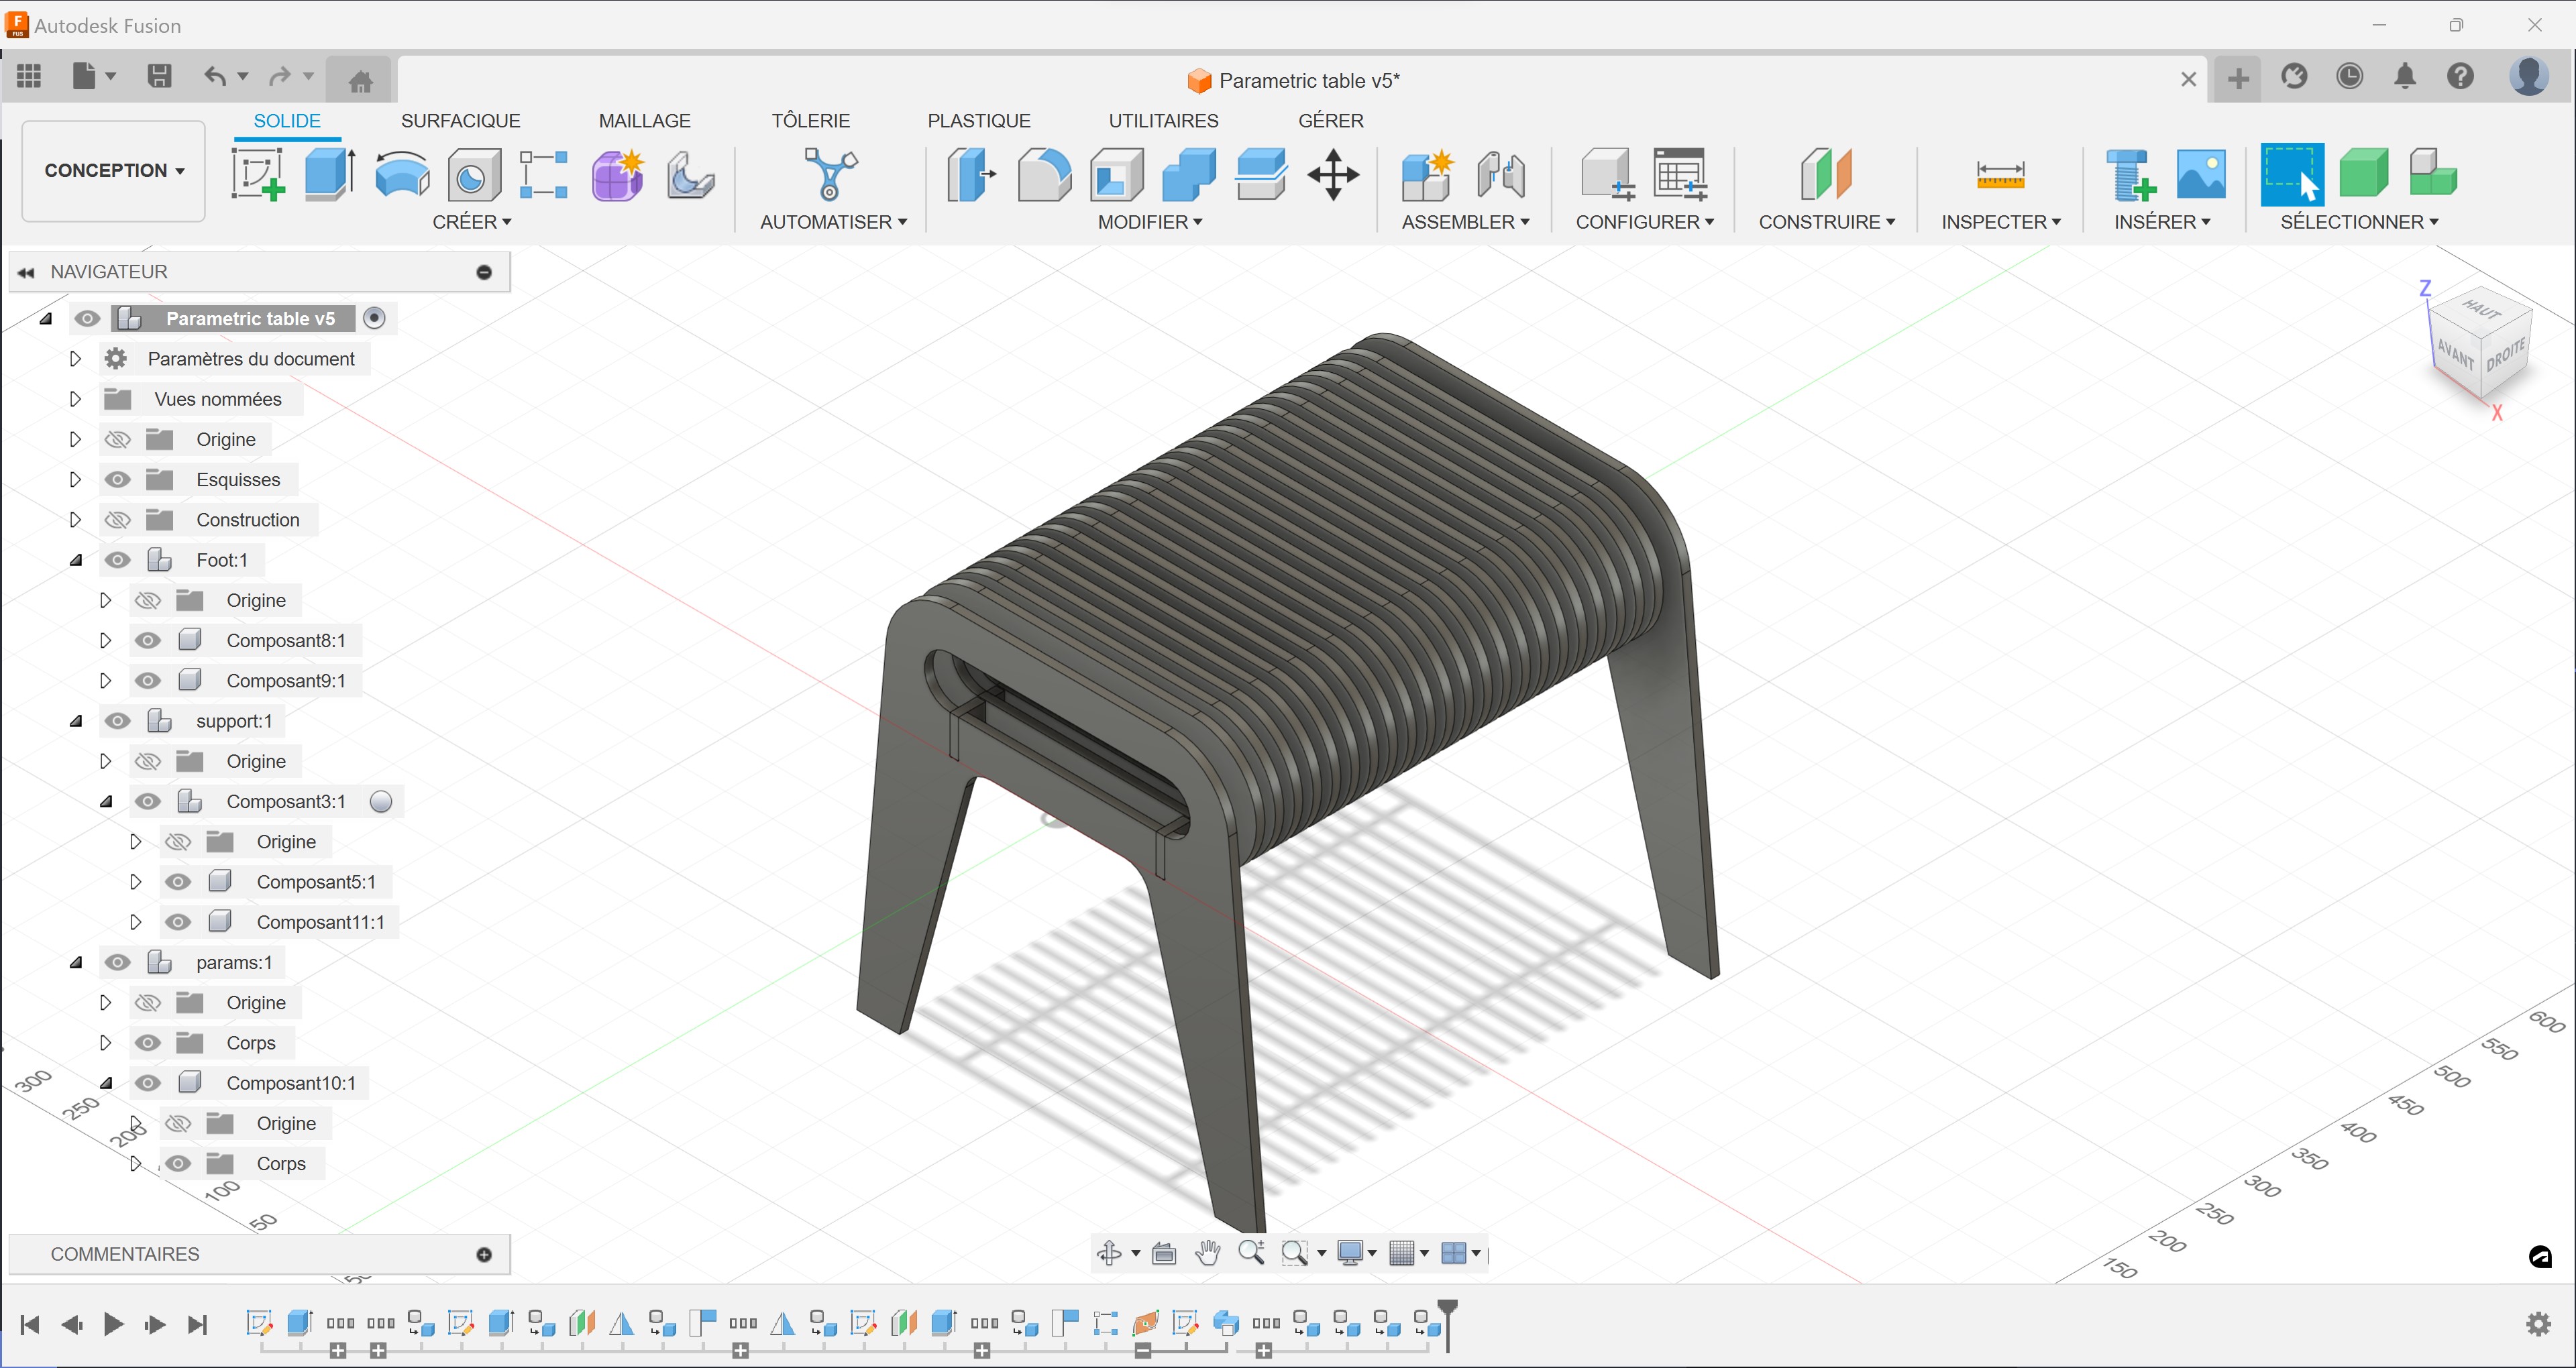Switch to the PLASTIQUE tab
This screenshot has width=2576, height=1368.
[x=978, y=121]
